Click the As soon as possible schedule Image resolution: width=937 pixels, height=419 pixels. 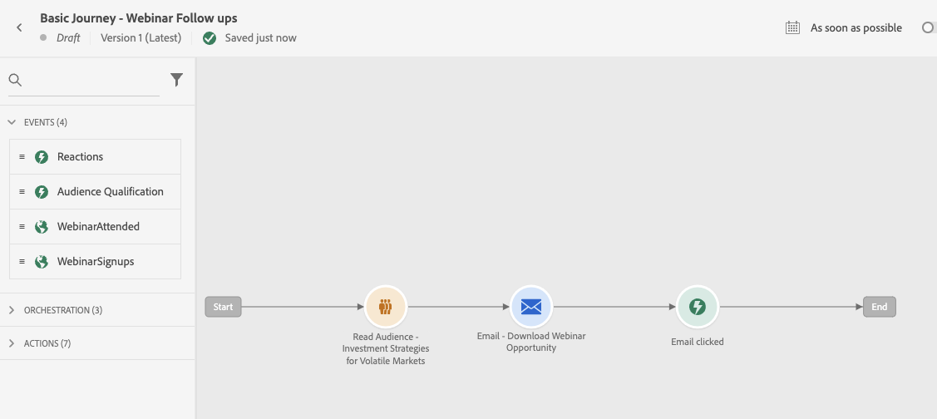point(856,28)
